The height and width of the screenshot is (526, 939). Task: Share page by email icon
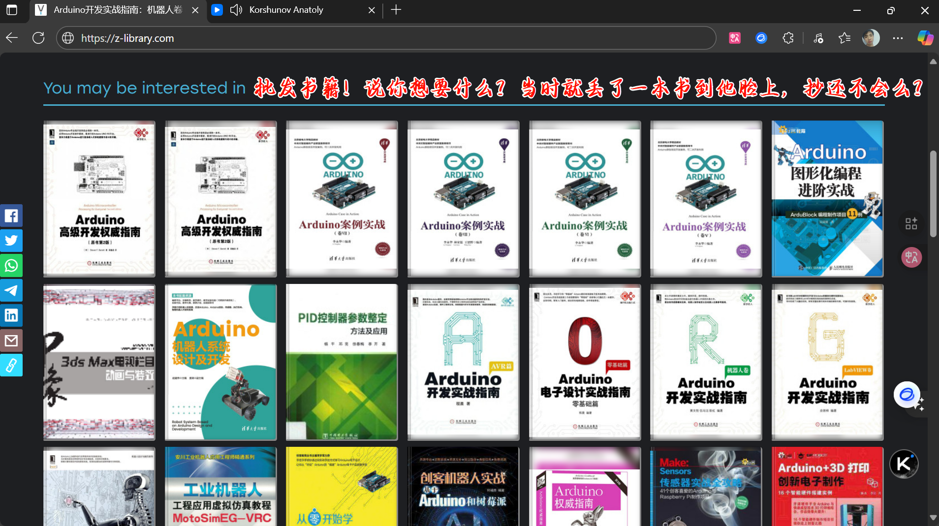11,340
